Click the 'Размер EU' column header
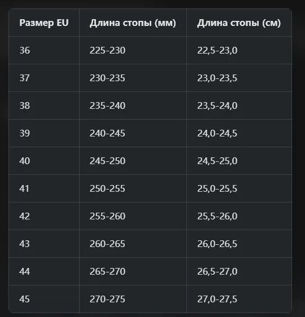This screenshot has height=317, width=305. point(44,23)
